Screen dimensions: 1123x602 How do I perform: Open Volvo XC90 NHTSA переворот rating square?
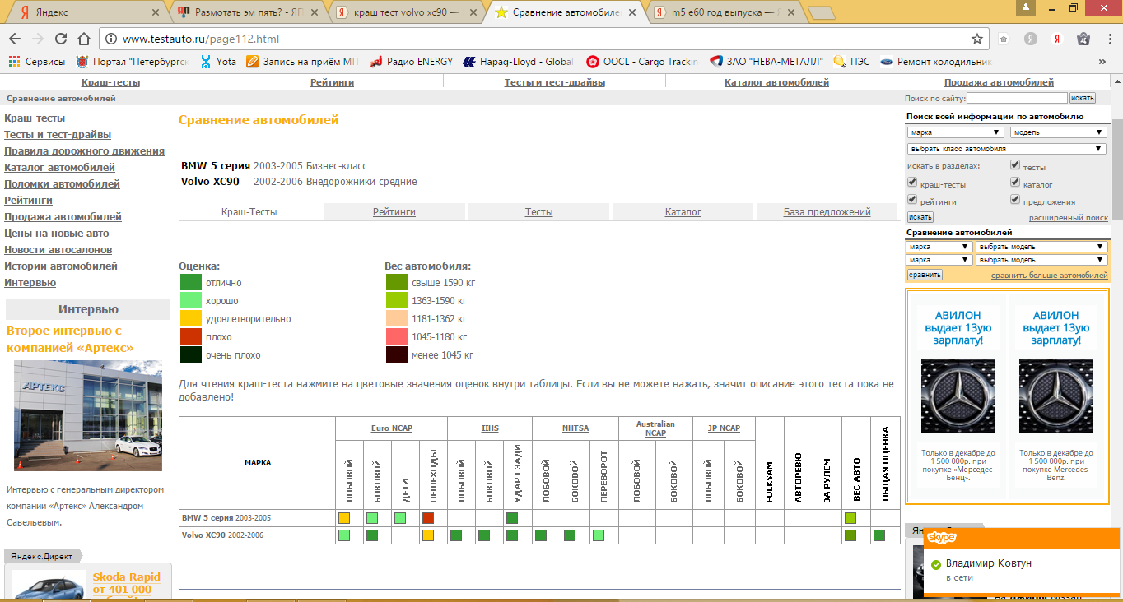click(x=598, y=535)
